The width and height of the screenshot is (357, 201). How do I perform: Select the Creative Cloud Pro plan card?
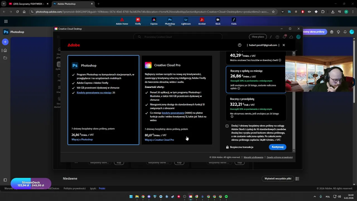coord(177,100)
